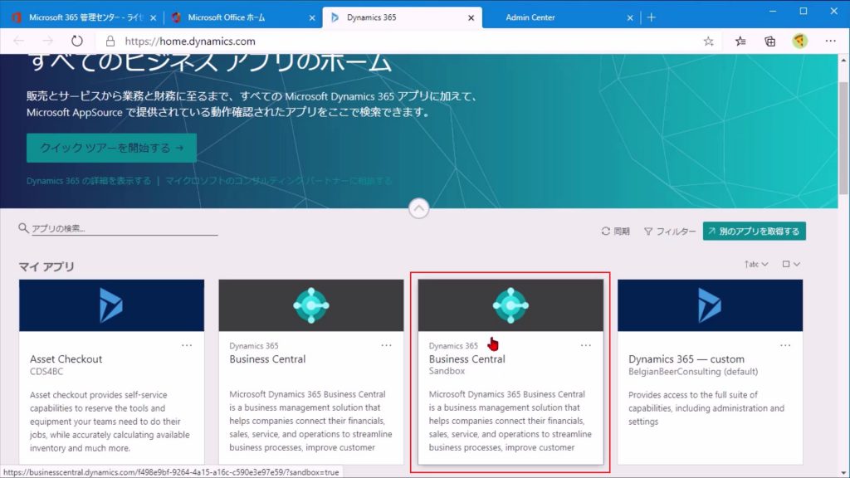Close the Microsoft 365 管理センター tab

(x=153, y=18)
